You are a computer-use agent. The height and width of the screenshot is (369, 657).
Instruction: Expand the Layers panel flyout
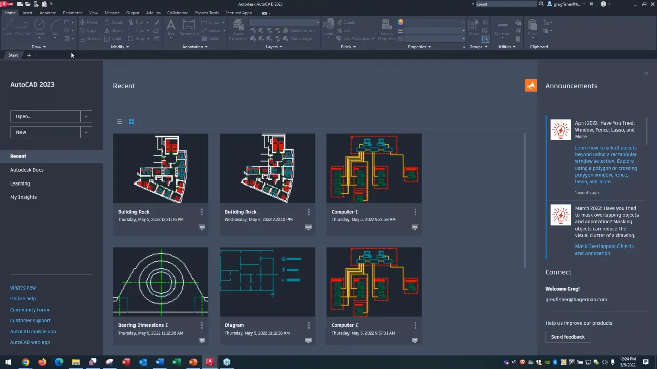coord(274,47)
